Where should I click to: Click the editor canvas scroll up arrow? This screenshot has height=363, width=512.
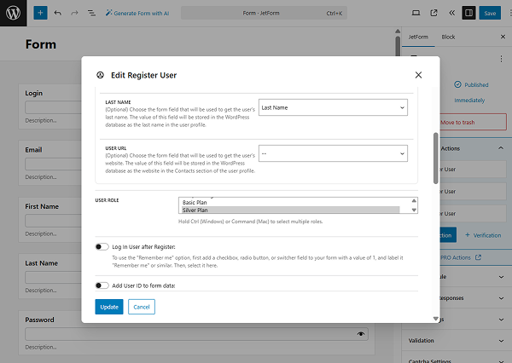398,31
